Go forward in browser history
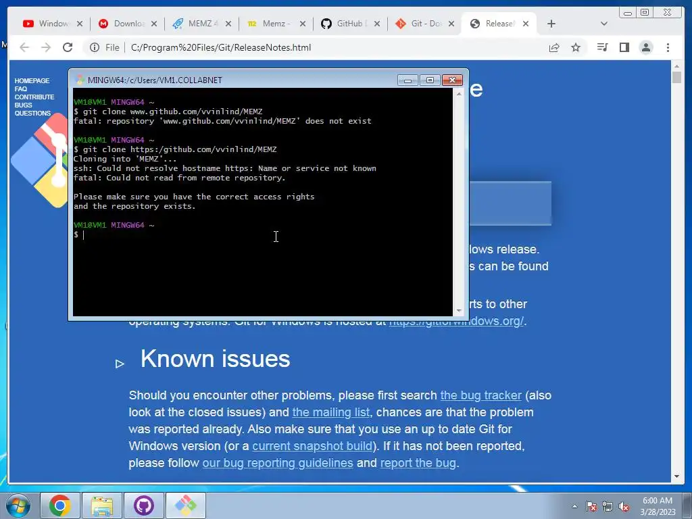The image size is (692, 519). 46,48
